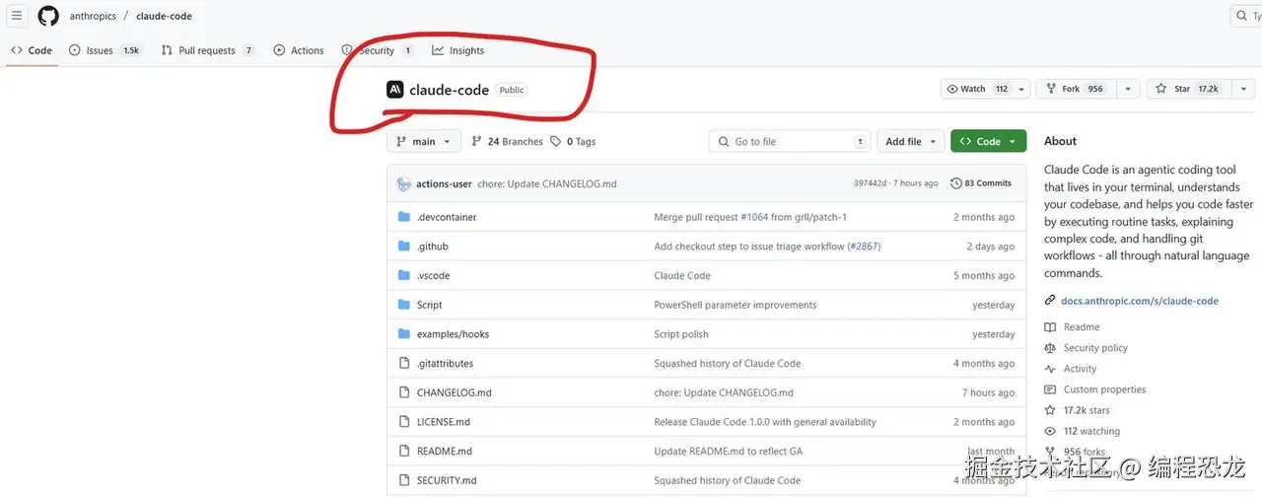Click the link chain icon in About
Viewport: 1262px width, 497px height.
point(1050,301)
